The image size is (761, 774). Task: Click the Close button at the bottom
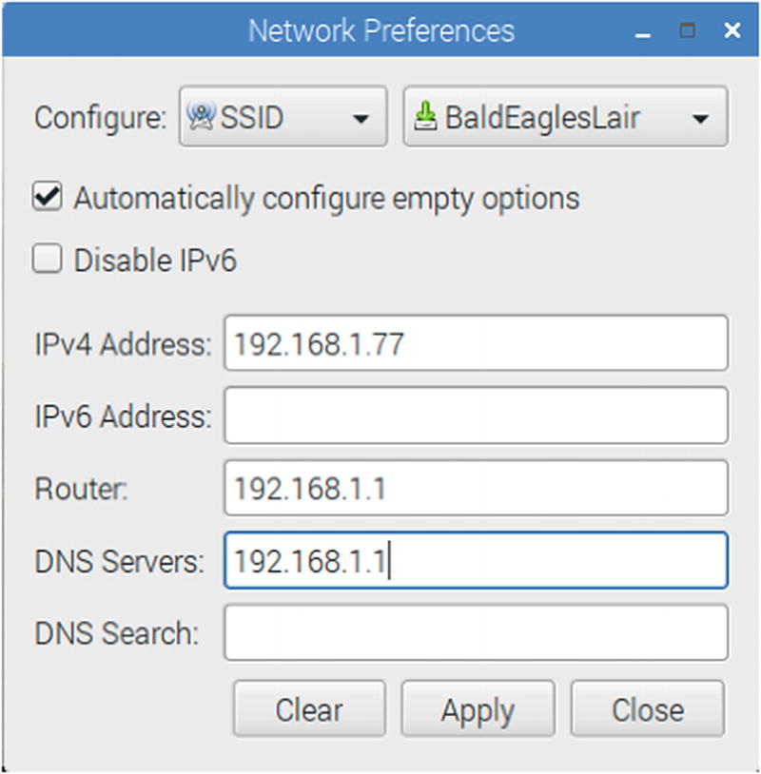(x=647, y=710)
